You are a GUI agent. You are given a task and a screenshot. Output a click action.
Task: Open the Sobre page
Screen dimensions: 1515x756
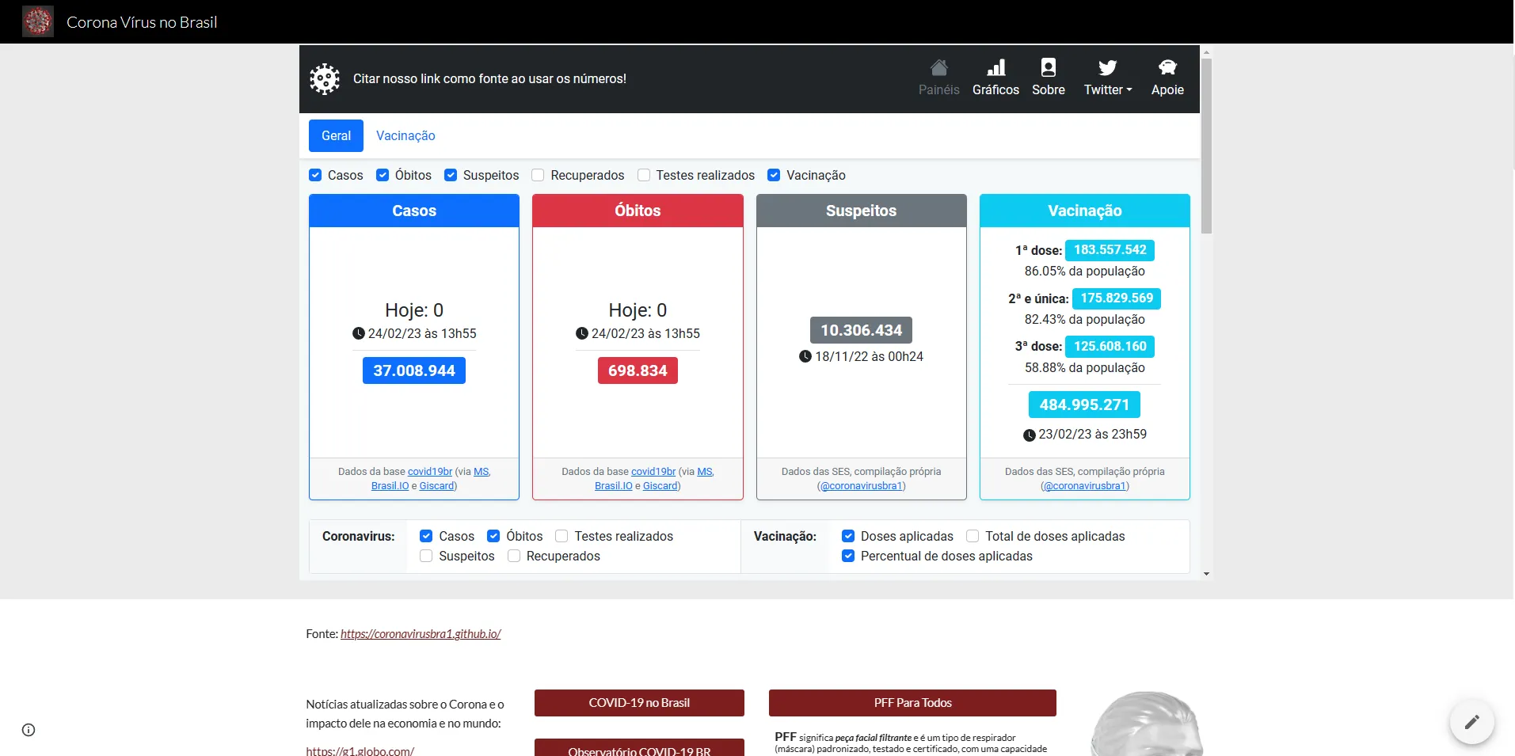[x=1048, y=77]
